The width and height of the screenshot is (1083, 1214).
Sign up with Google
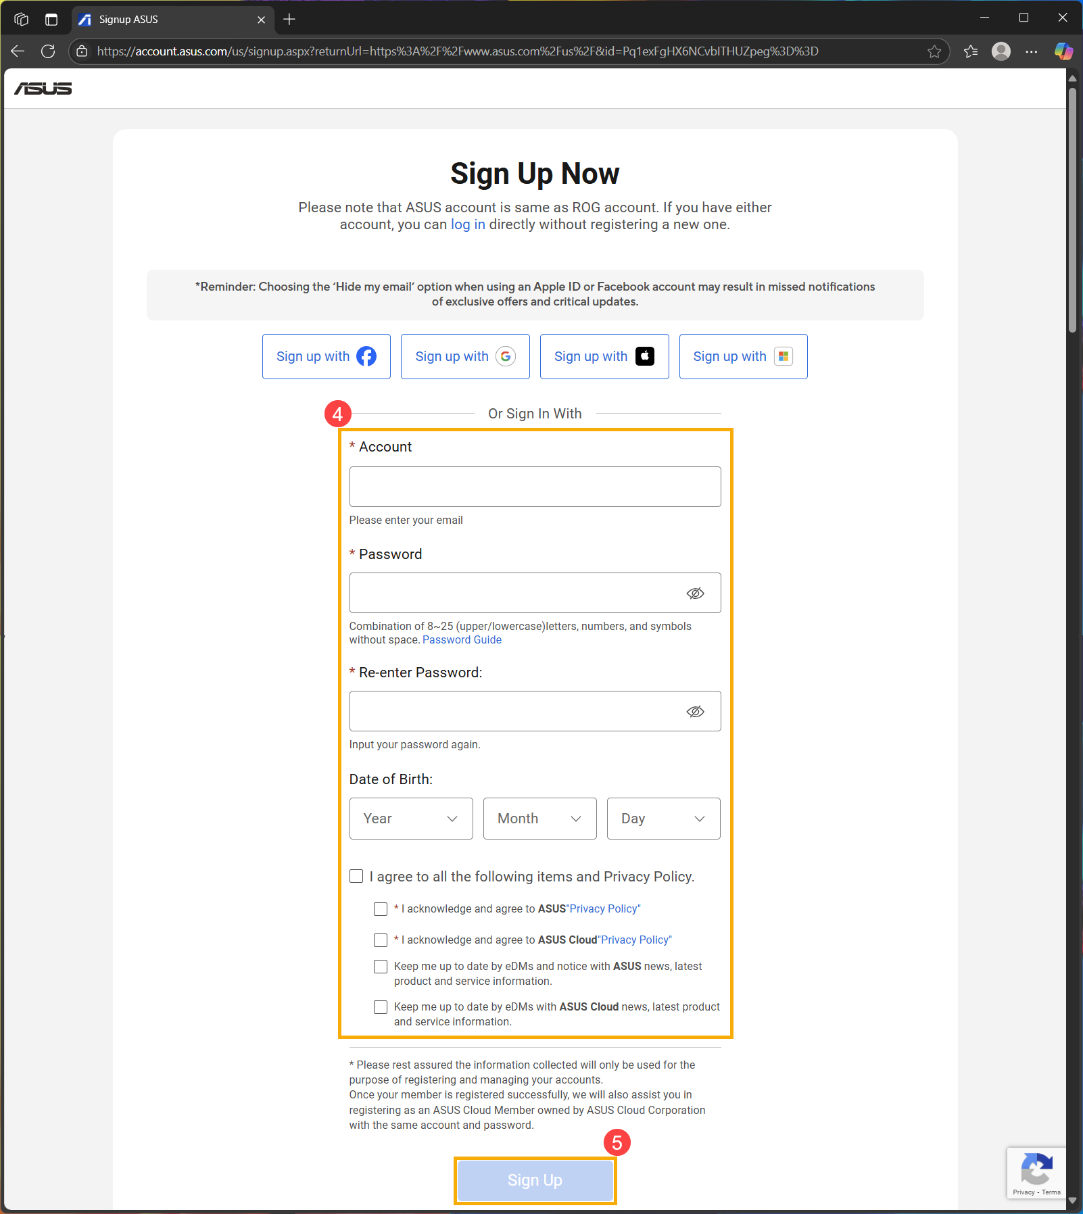click(x=465, y=356)
